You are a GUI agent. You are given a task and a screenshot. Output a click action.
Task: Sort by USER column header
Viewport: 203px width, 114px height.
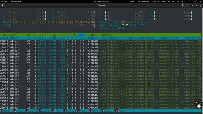coord(13,35)
